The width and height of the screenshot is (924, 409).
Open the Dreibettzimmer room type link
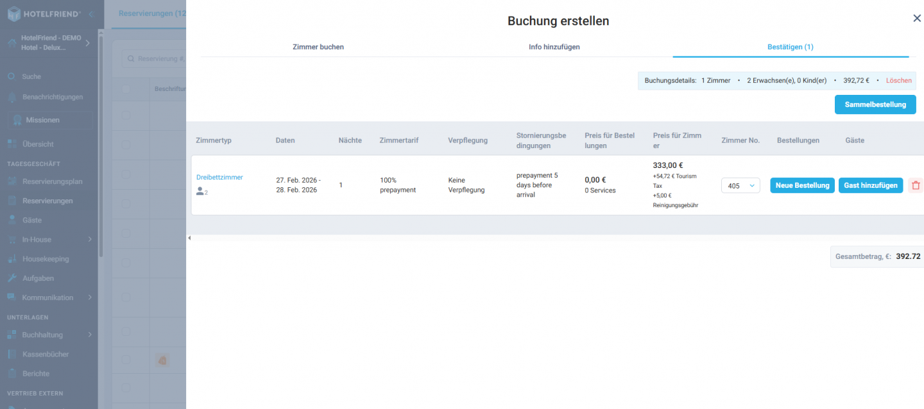pyautogui.click(x=219, y=177)
